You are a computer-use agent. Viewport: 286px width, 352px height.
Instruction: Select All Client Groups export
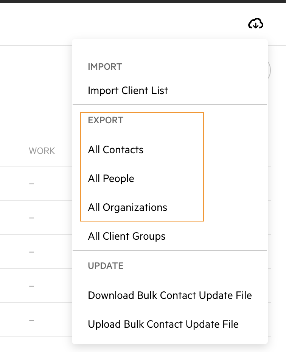click(x=126, y=236)
